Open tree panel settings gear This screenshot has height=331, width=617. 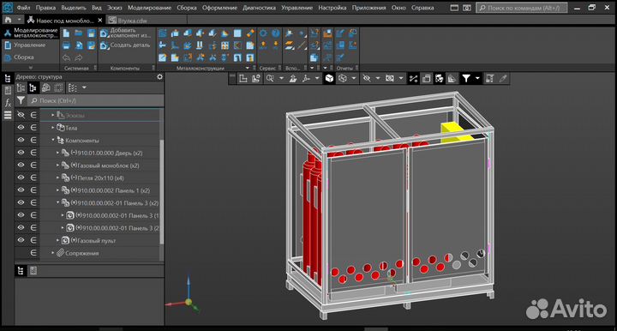click(x=159, y=77)
